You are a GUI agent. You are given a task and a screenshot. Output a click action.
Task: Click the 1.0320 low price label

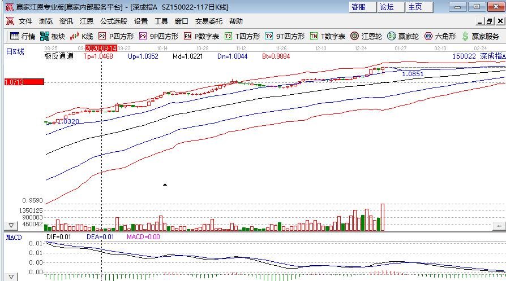point(68,121)
